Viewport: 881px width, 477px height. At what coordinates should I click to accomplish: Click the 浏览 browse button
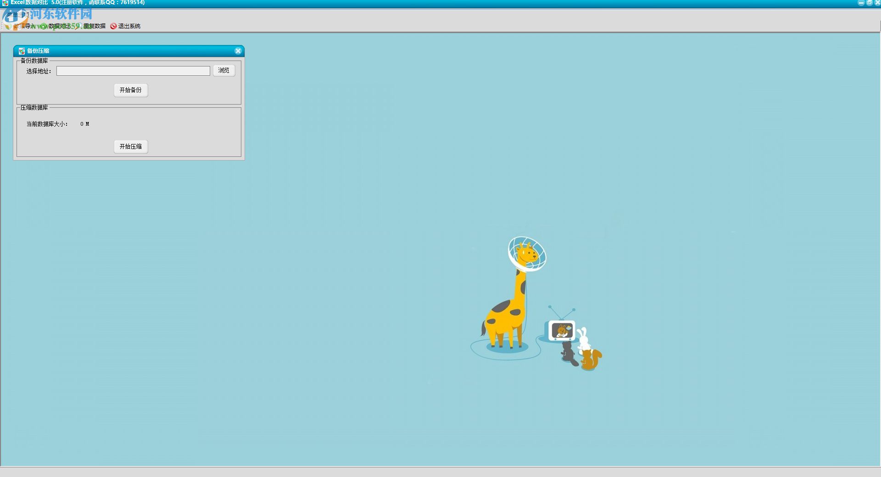click(224, 70)
